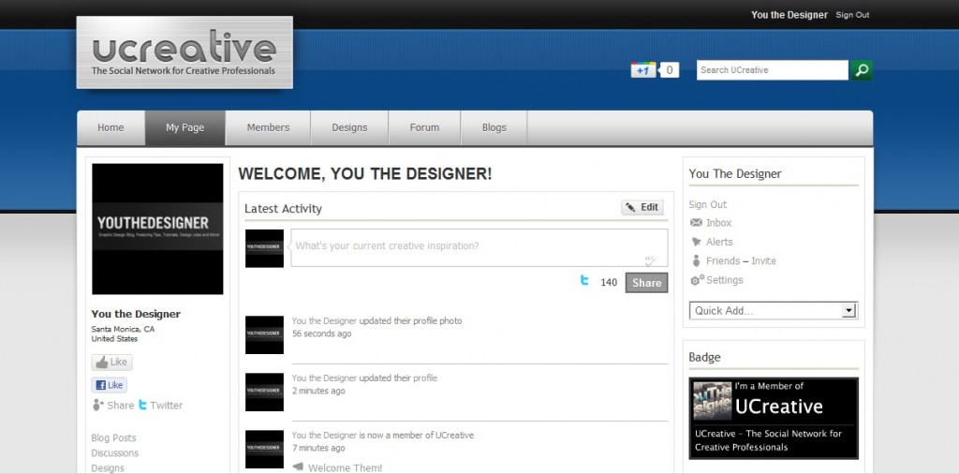Open the Members tab
The image size is (959, 474).
268,127
